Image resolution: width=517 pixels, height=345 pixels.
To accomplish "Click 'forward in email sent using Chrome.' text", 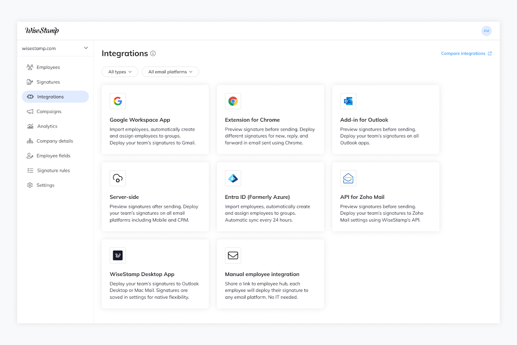I will [264, 143].
